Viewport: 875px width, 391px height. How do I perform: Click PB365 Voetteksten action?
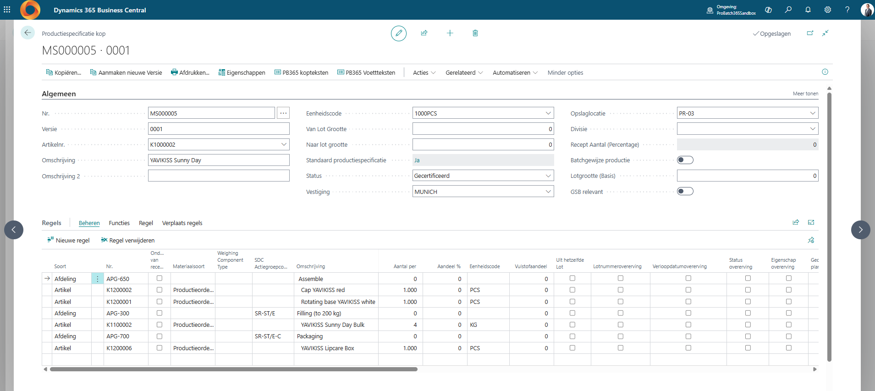[366, 72]
